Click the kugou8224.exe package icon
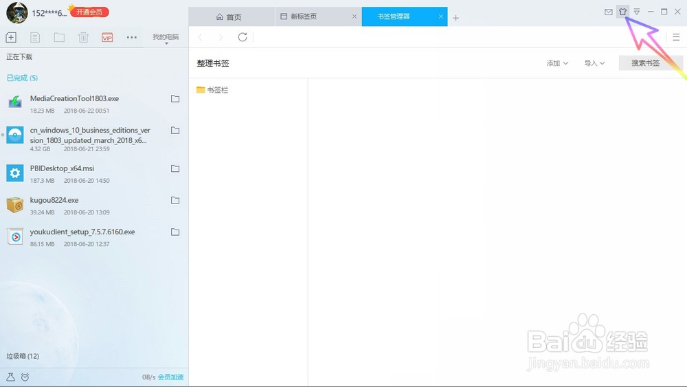 [x=15, y=205]
